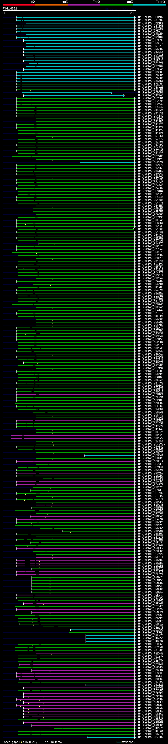Open truncated hit UniRef100_UPI000..
This screenshot has width=168, height=744.
(152, 444)
